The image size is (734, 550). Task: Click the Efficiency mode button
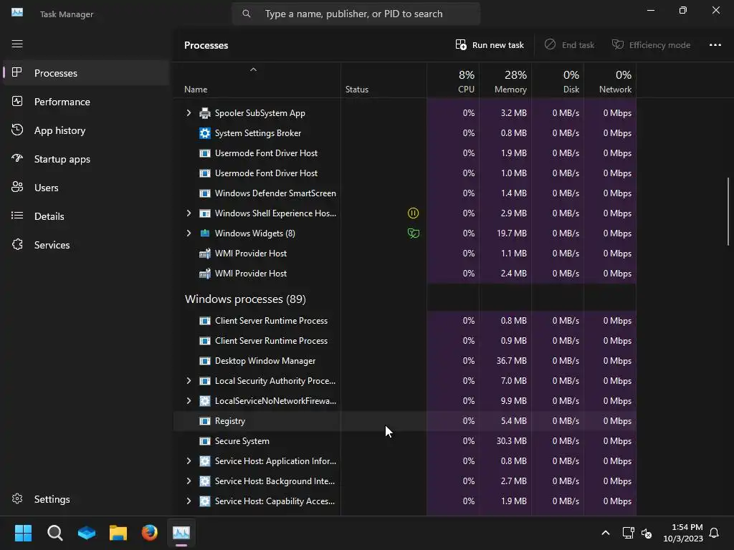pyautogui.click(x=651, y=45)
